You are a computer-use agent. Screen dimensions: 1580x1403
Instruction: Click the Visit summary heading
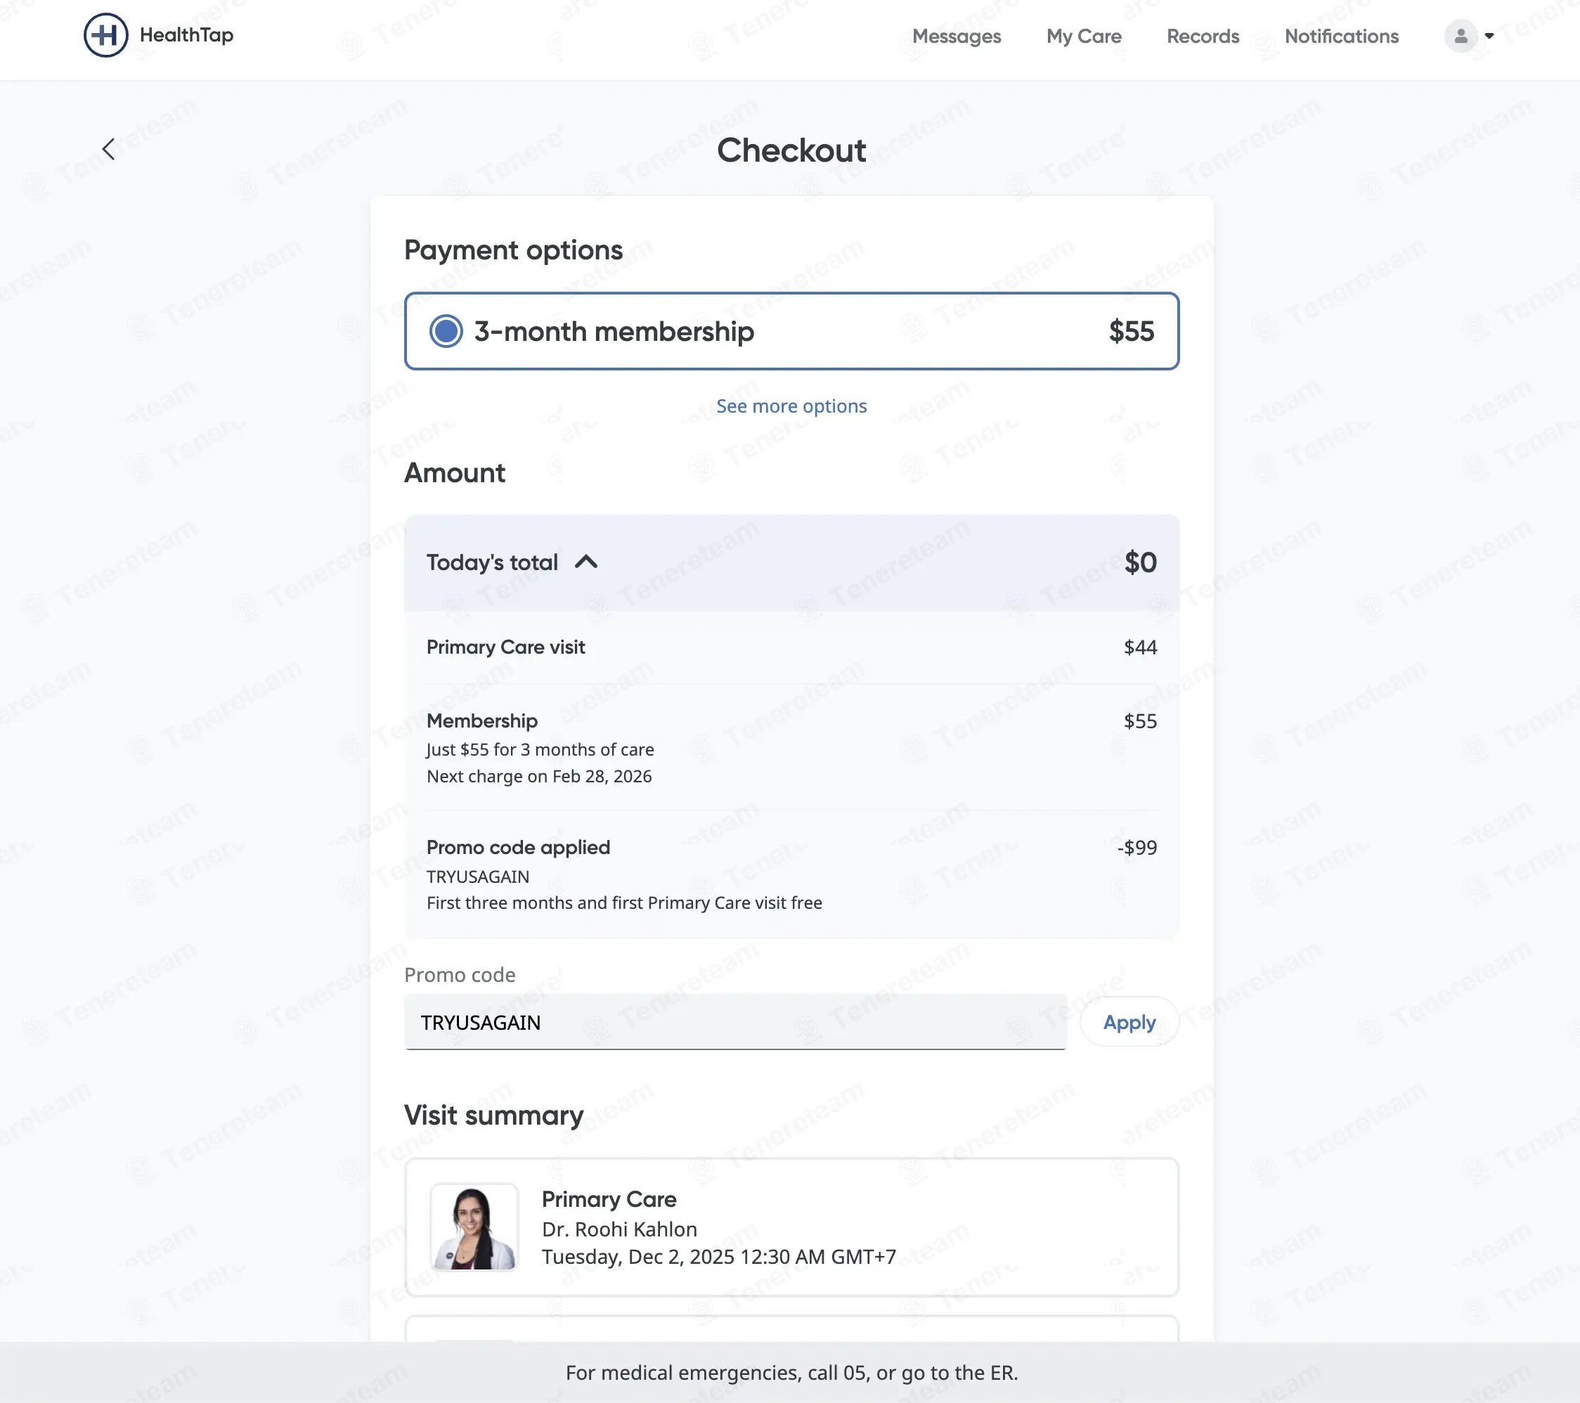pyautogui.click(x=494, y=1115)
